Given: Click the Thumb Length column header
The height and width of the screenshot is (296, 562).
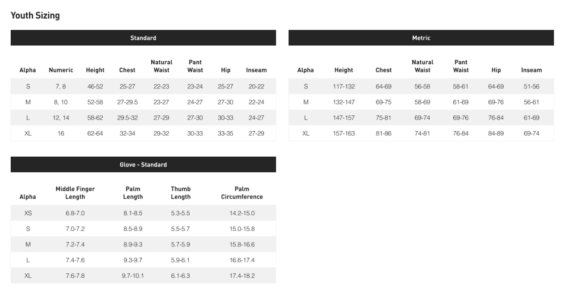Looking at the screenshot, I should [x=181, y=193].
